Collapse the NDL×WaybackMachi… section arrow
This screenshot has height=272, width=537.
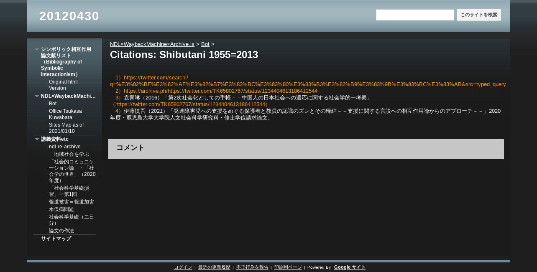(x=37, y=96)
